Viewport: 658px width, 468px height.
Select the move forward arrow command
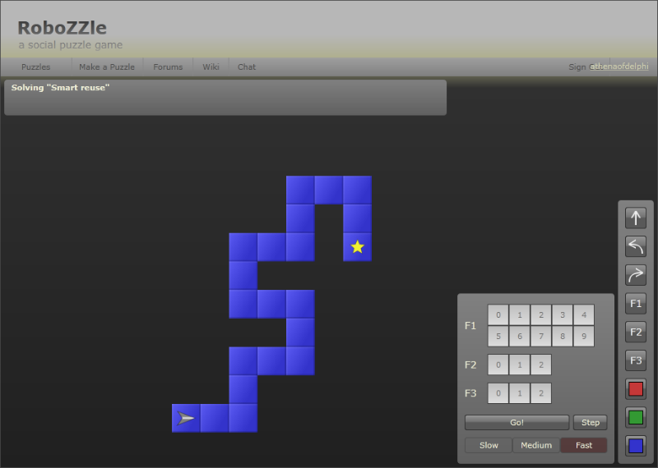635,218
